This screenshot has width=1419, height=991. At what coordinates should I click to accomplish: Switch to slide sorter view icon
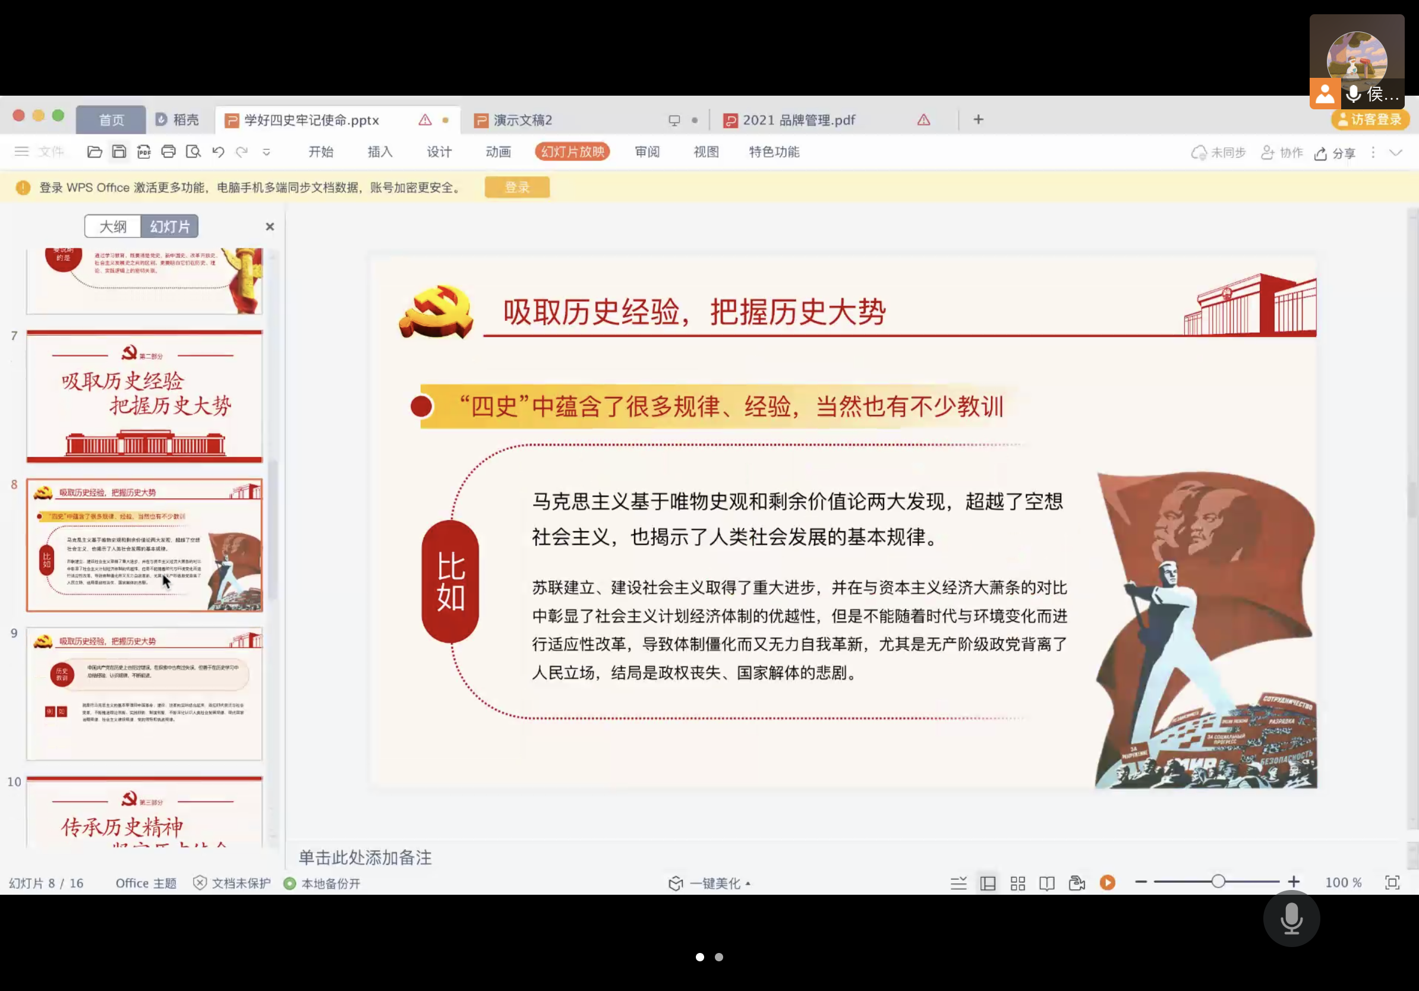tap(1017, 883)
